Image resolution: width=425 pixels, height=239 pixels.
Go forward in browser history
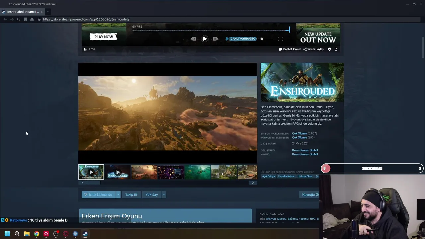click(12, 19)
